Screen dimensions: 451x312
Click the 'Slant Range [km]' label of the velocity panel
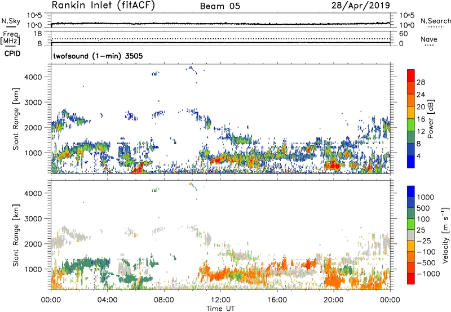(16, 235)
